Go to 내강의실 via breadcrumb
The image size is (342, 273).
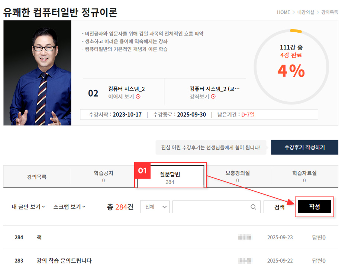coord(306,12)
